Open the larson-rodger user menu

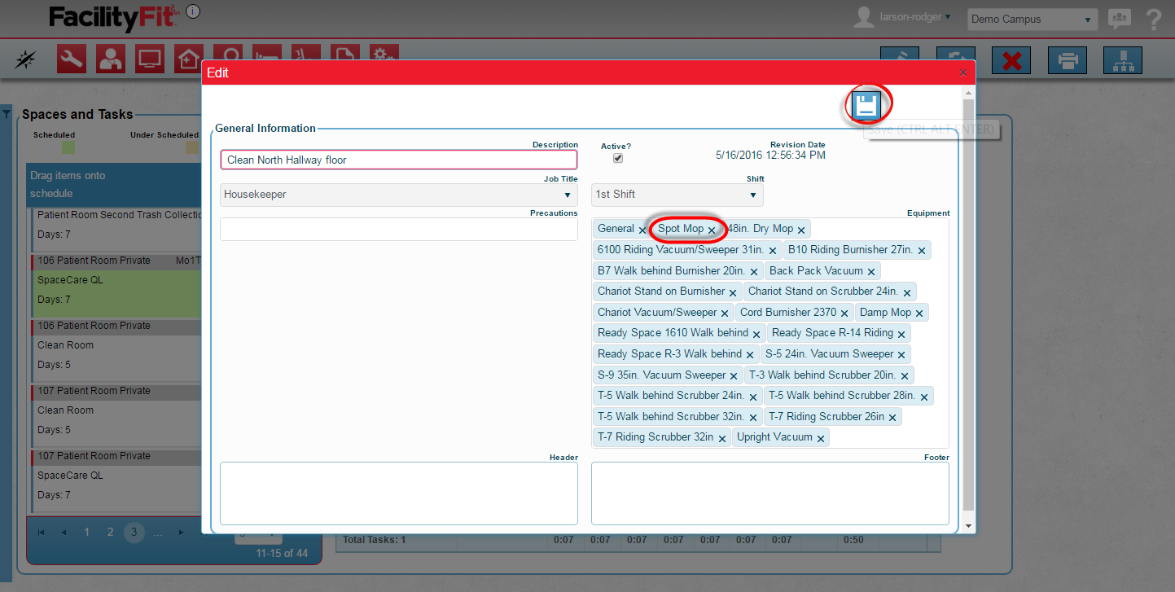point(915,16)
